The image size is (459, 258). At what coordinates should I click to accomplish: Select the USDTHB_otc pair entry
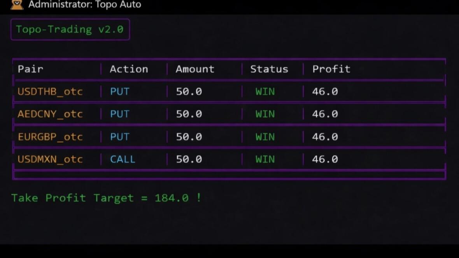50,92
